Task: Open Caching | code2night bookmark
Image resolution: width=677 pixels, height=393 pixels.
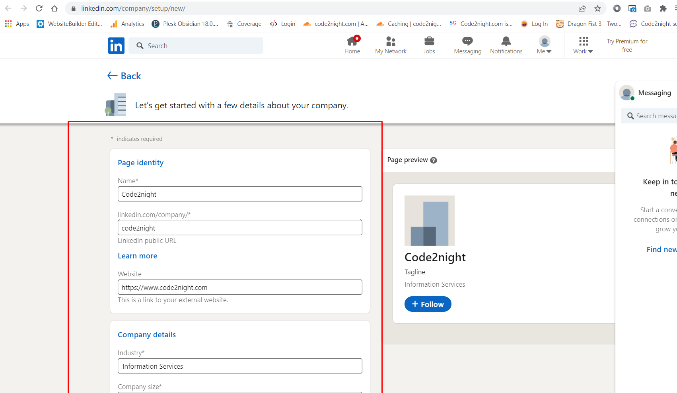Action: [x=409, y=24]
